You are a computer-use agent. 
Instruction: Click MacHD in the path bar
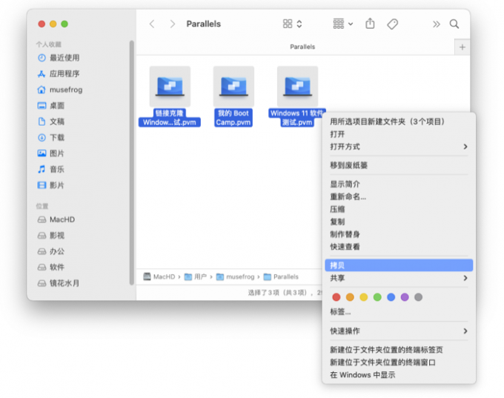tap(159, 276)
